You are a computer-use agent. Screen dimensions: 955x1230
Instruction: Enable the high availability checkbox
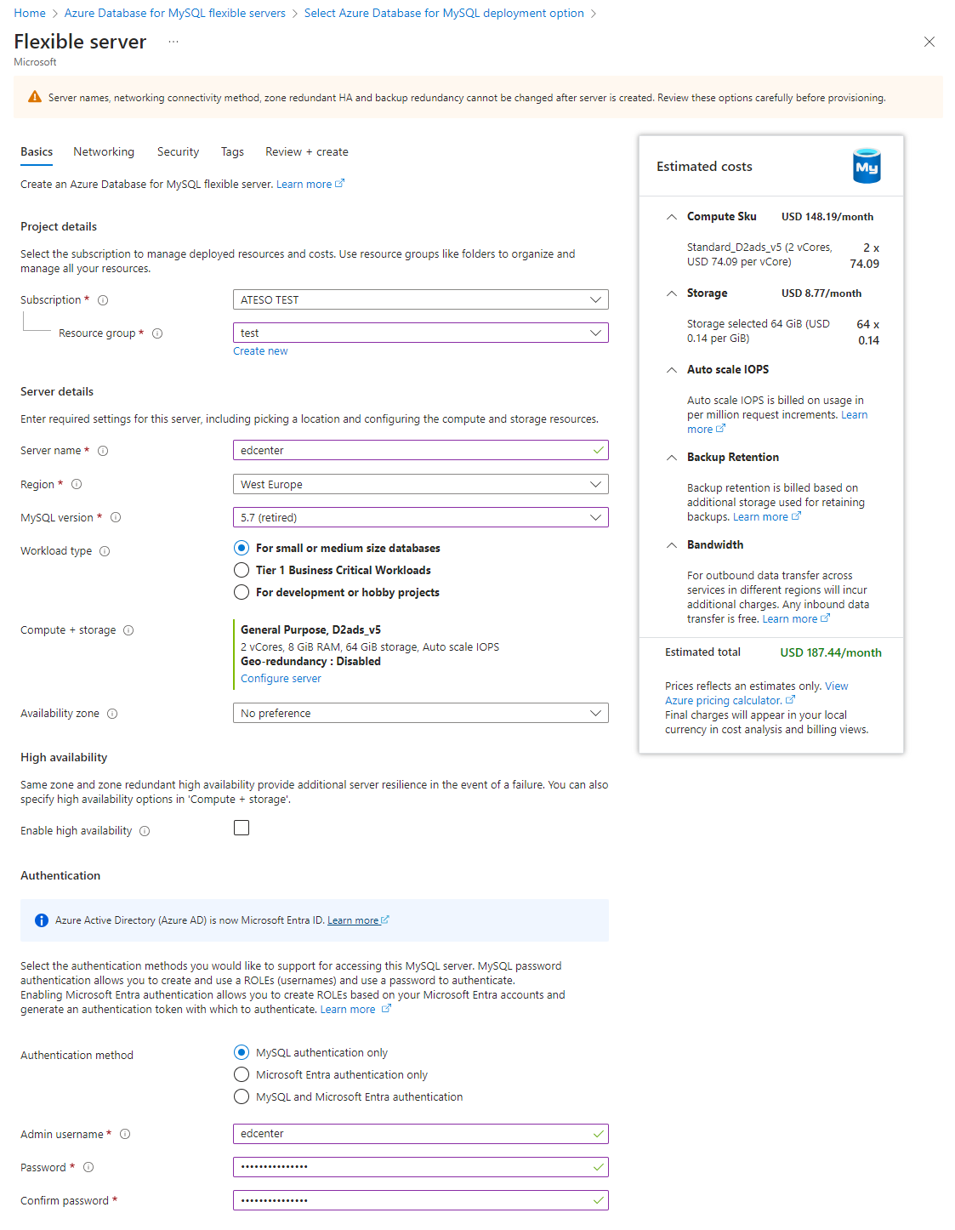[x=242, y=828]
